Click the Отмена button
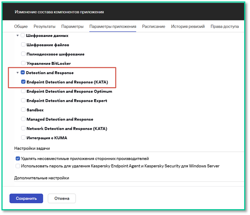250x215 pixels. coord(62,199)
